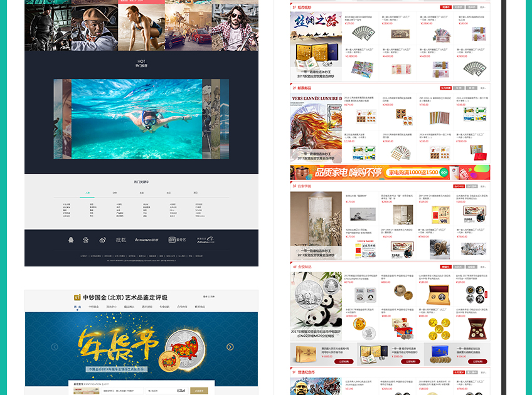Advance to next slide on the blue coin banner
The height and width of the screenshot is (395, 532).
point(230,347)
